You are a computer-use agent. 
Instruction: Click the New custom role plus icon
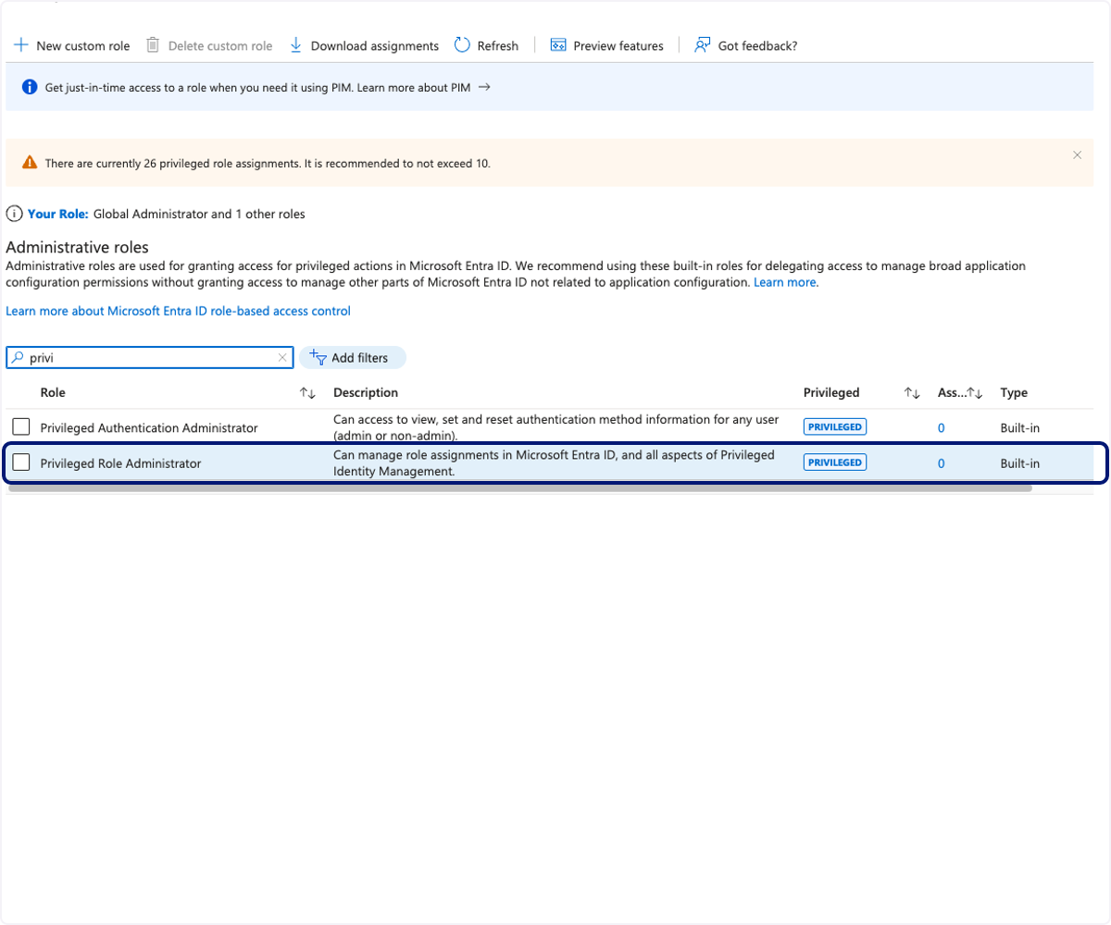coord(21,45)
